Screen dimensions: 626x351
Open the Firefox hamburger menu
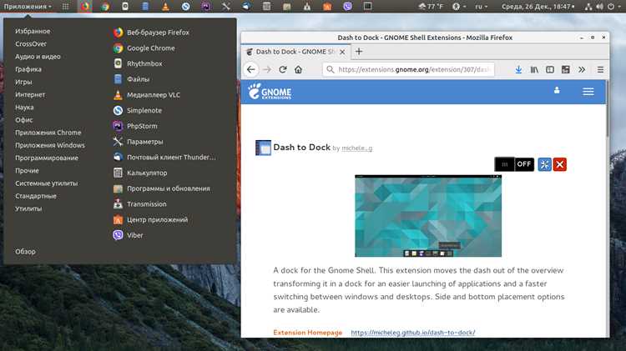point(600,69)
